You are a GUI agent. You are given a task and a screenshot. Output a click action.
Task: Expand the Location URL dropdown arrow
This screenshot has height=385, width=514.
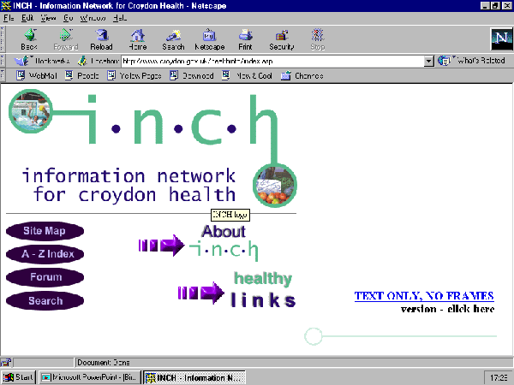tap(429, 62)
